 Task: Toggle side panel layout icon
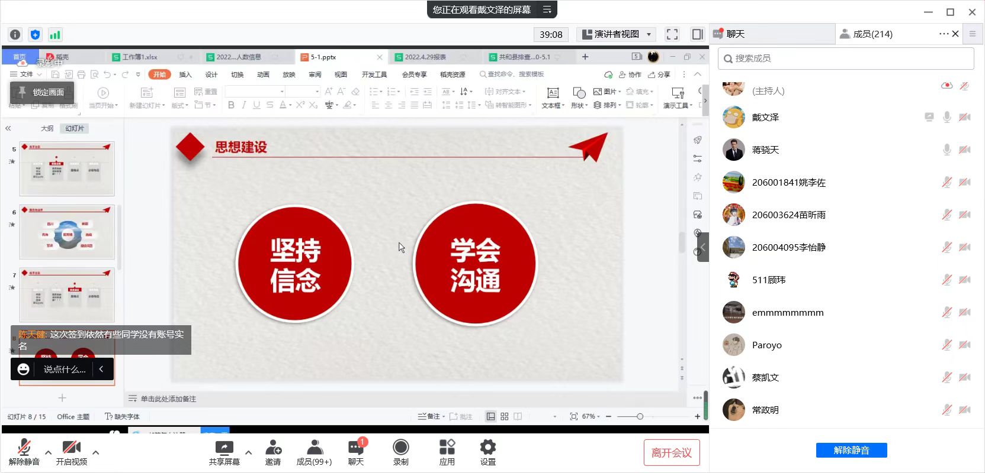click(x=697, y=34)
